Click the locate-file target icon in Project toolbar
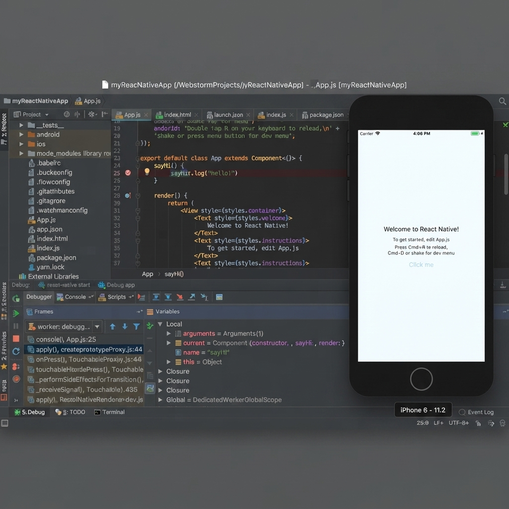Viewport: 509px width, 509px height. coord(67,115)
